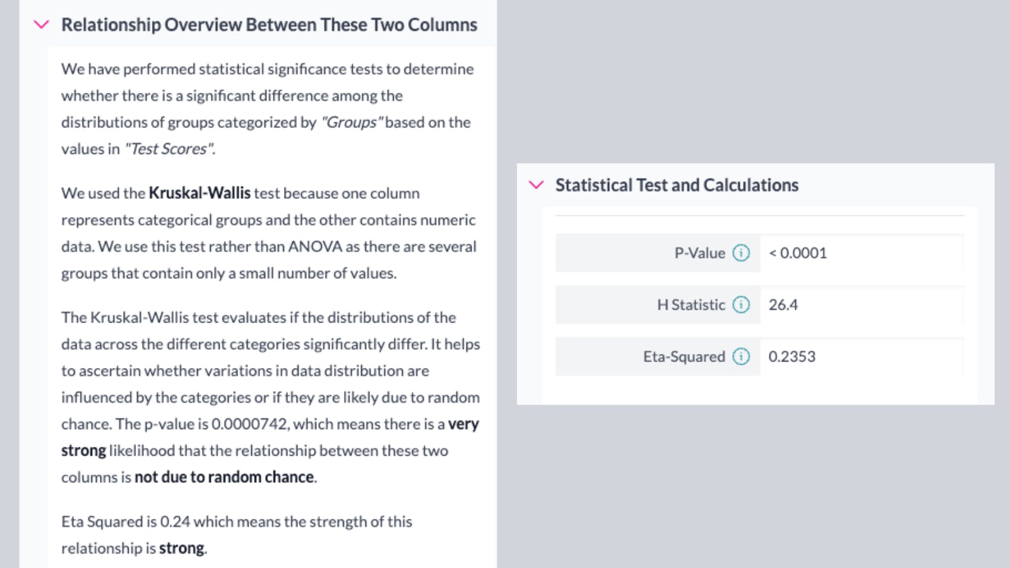Click the H Statistic row label
Screen dimensions: 1010x568
point(691,305)
